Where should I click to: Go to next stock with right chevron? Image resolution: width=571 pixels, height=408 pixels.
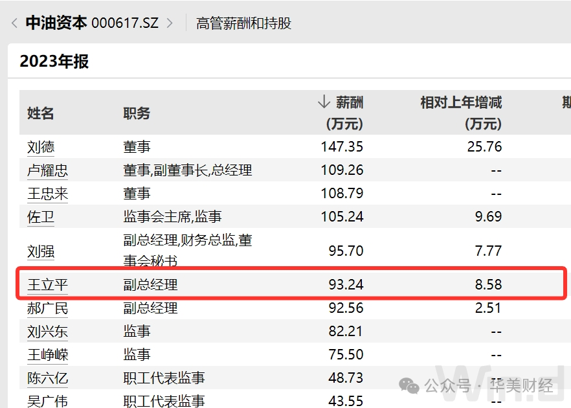pos(170,23)
